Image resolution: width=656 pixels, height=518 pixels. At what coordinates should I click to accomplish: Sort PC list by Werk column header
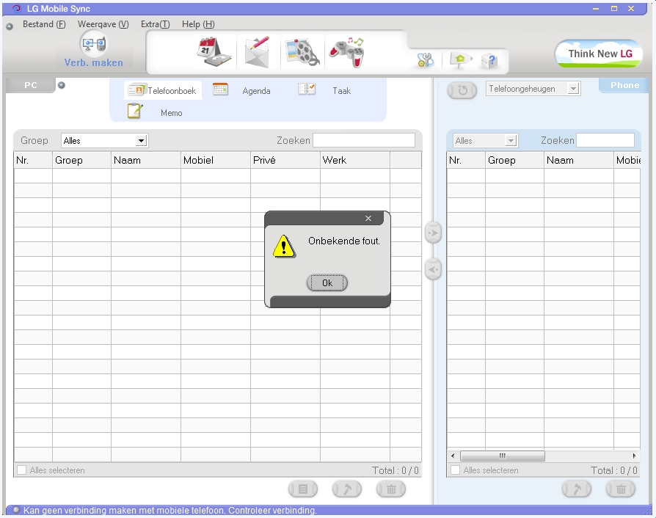pyautogui.click(x=354, y=160)
